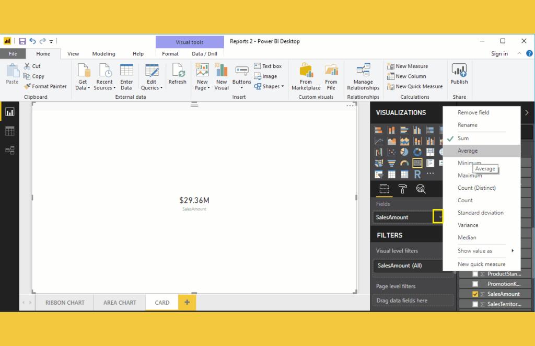Open the Report view from left sidebar
Image resolution: width=535 pixels, height=346 pixels.
9,112
